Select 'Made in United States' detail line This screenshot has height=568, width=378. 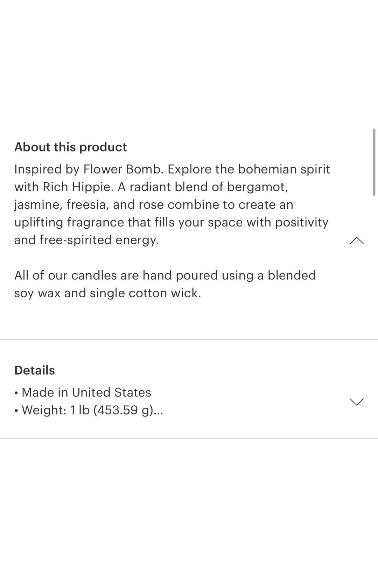pyautogui.click(x=86, y=392)
